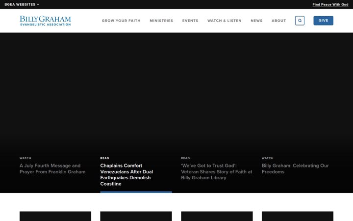Follow the Find Peace With God link
Viewport: 353px width, 221px height.
click(x=330, y=4)
